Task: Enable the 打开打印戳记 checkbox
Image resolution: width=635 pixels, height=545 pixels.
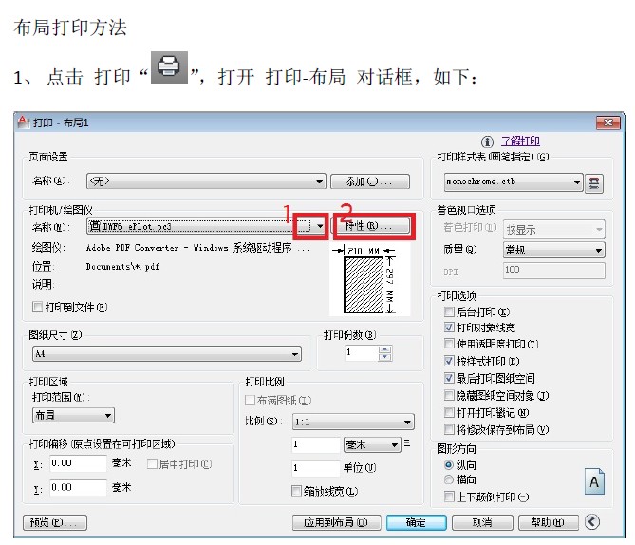Action: point(449,412)
